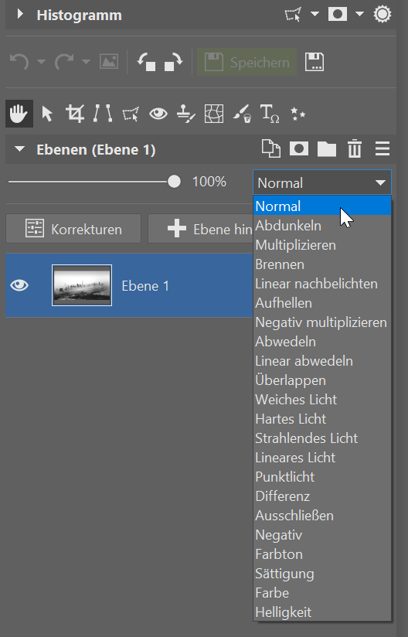Click the rotate right icon
This screenshot has height=637, width=408.
tap(173, 62)
